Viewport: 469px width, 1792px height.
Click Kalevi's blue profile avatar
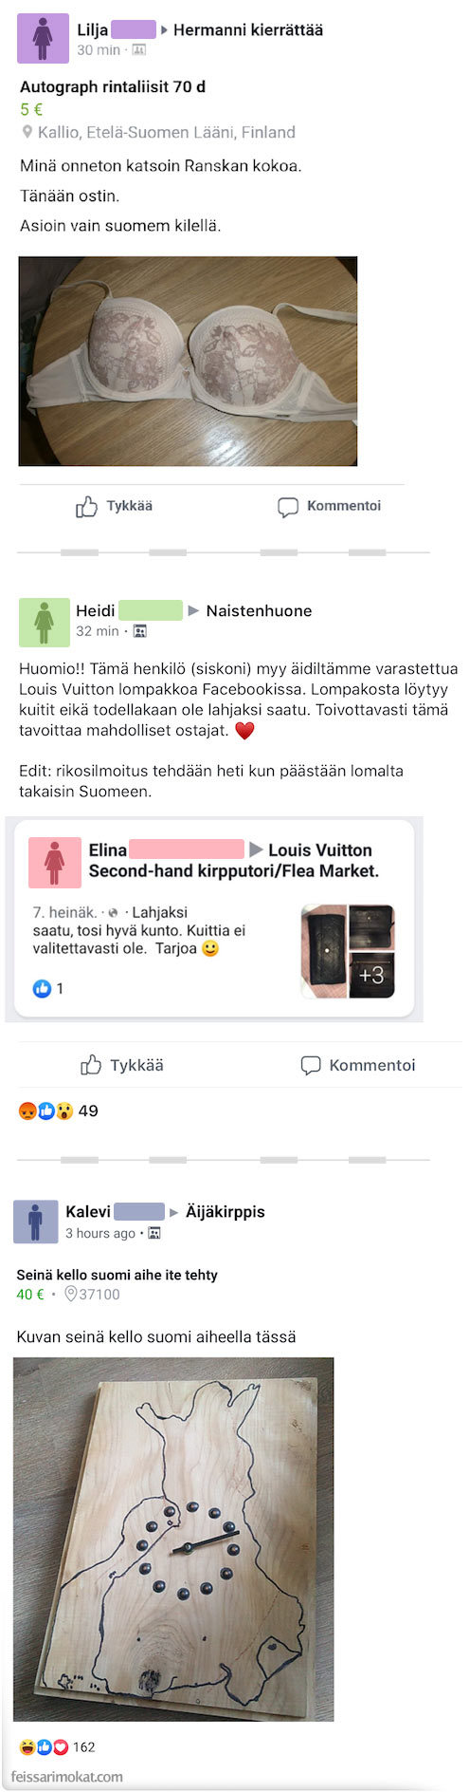pos(36,1221)
